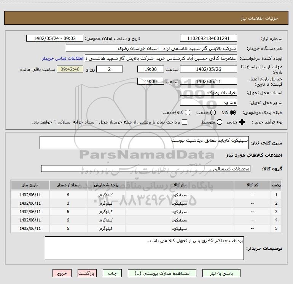Click the ردیف column header

coord(276,185)
